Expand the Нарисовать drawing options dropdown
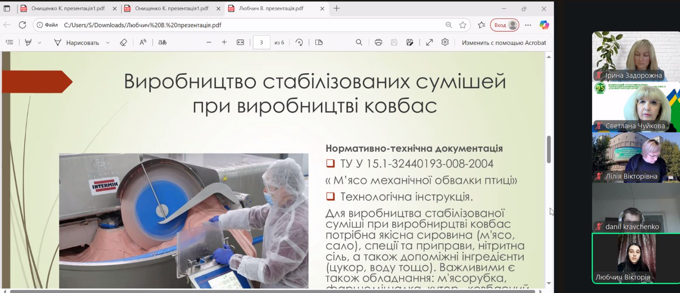The image size is (680, 293). click(108, 43)
